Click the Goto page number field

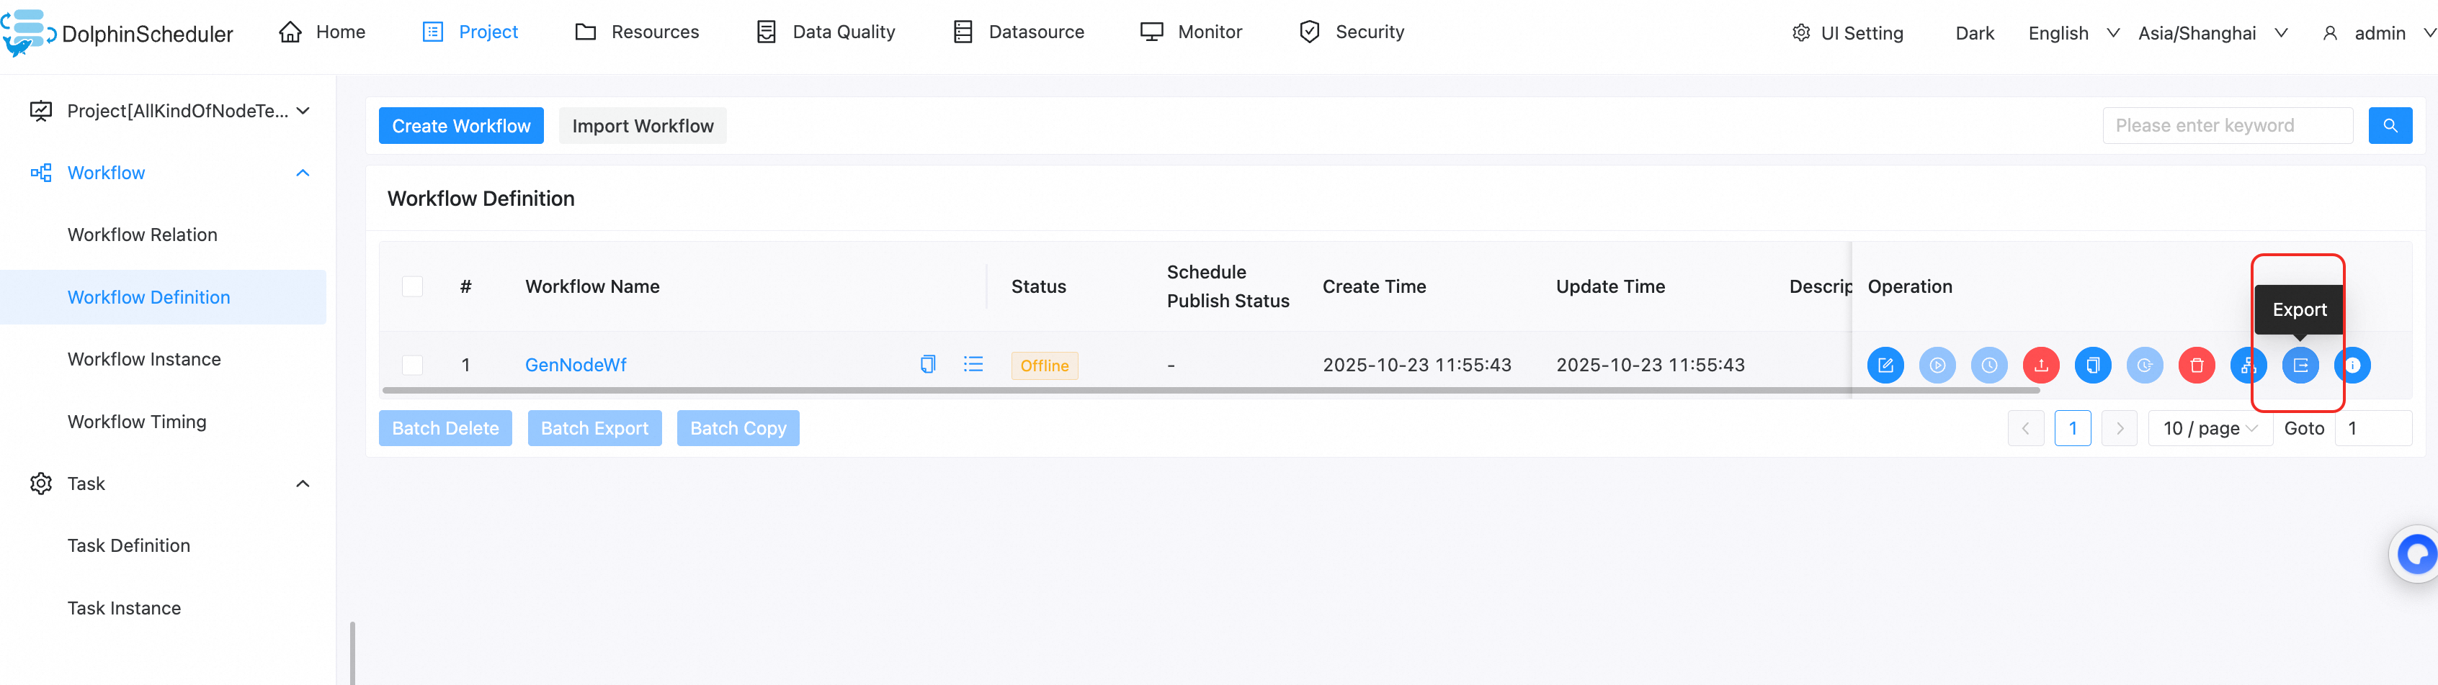coord(2372,428)
